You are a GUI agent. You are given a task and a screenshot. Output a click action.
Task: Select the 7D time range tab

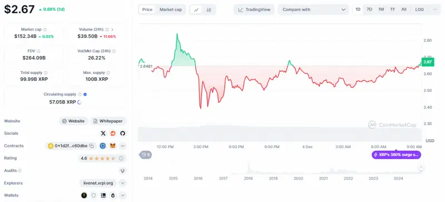(369, 9)
